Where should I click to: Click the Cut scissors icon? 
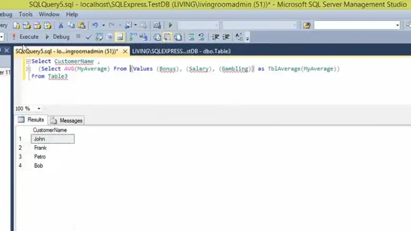tap(61, 25)
